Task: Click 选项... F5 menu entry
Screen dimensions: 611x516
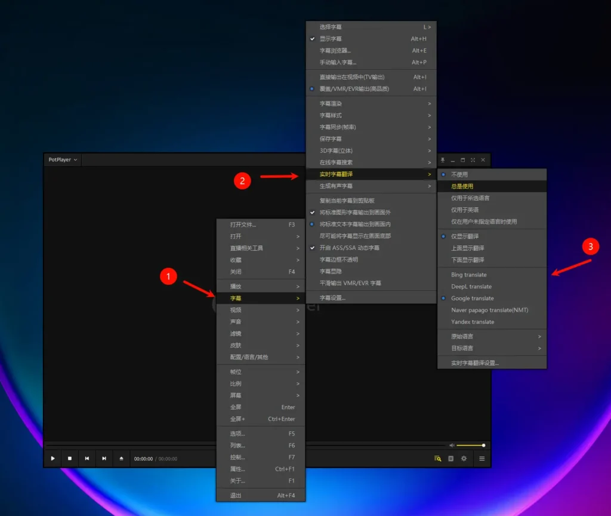Action: (x=261, y=434)
